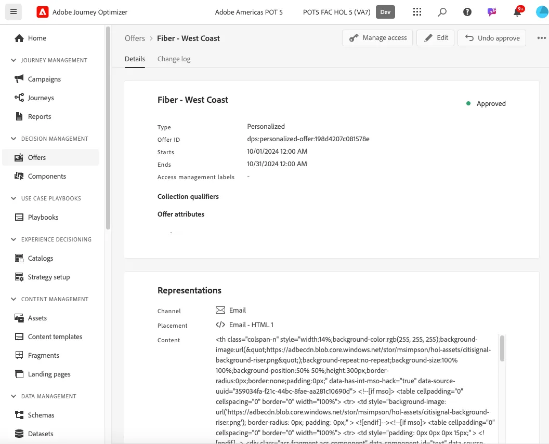Open the more actions ellipsis menu

point(541,38)
